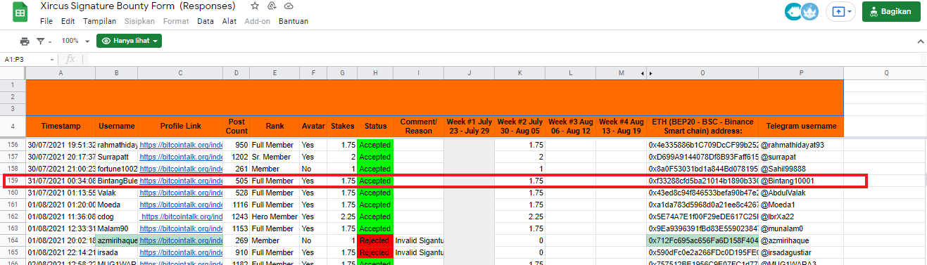Open rahmathidayat's bitcointalk profile link

[x=181, y=145]
